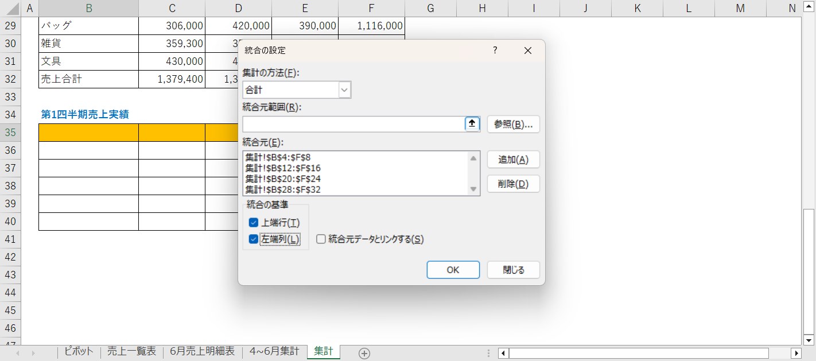816x361 pixels.
Task: Open the 4~6月集計 sheet tab
Action: (x=274, y=351)
